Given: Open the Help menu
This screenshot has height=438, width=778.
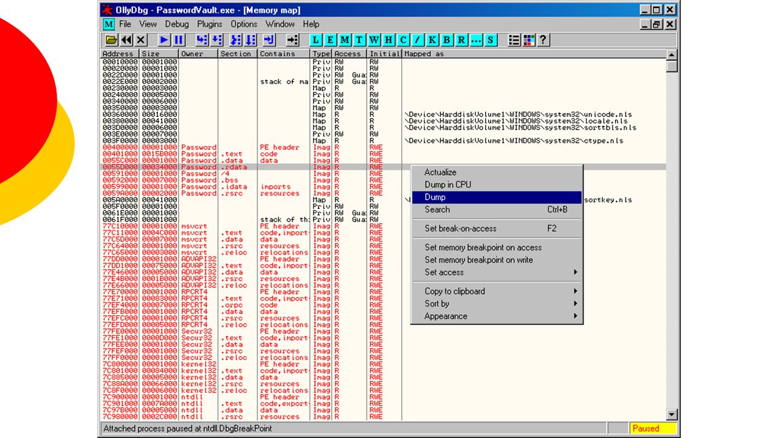Looking at the screenshot, I should click(311, 24).
